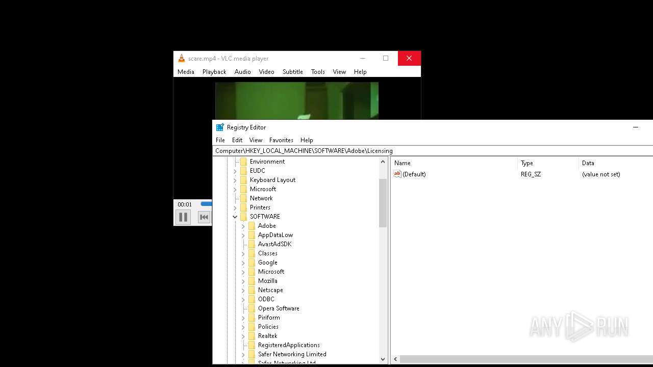This screenshot has height=367, width=653.
Task: Open VLC Playback menu
Action: click(x=214, y=72)
